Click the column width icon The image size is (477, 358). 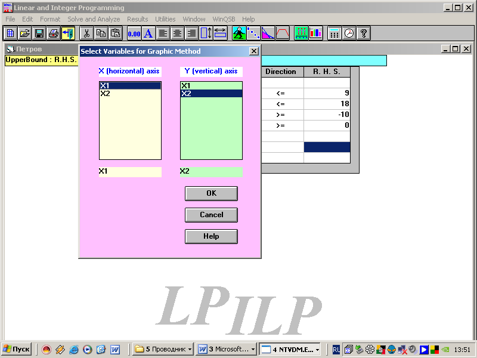click(x=220, y=33)
